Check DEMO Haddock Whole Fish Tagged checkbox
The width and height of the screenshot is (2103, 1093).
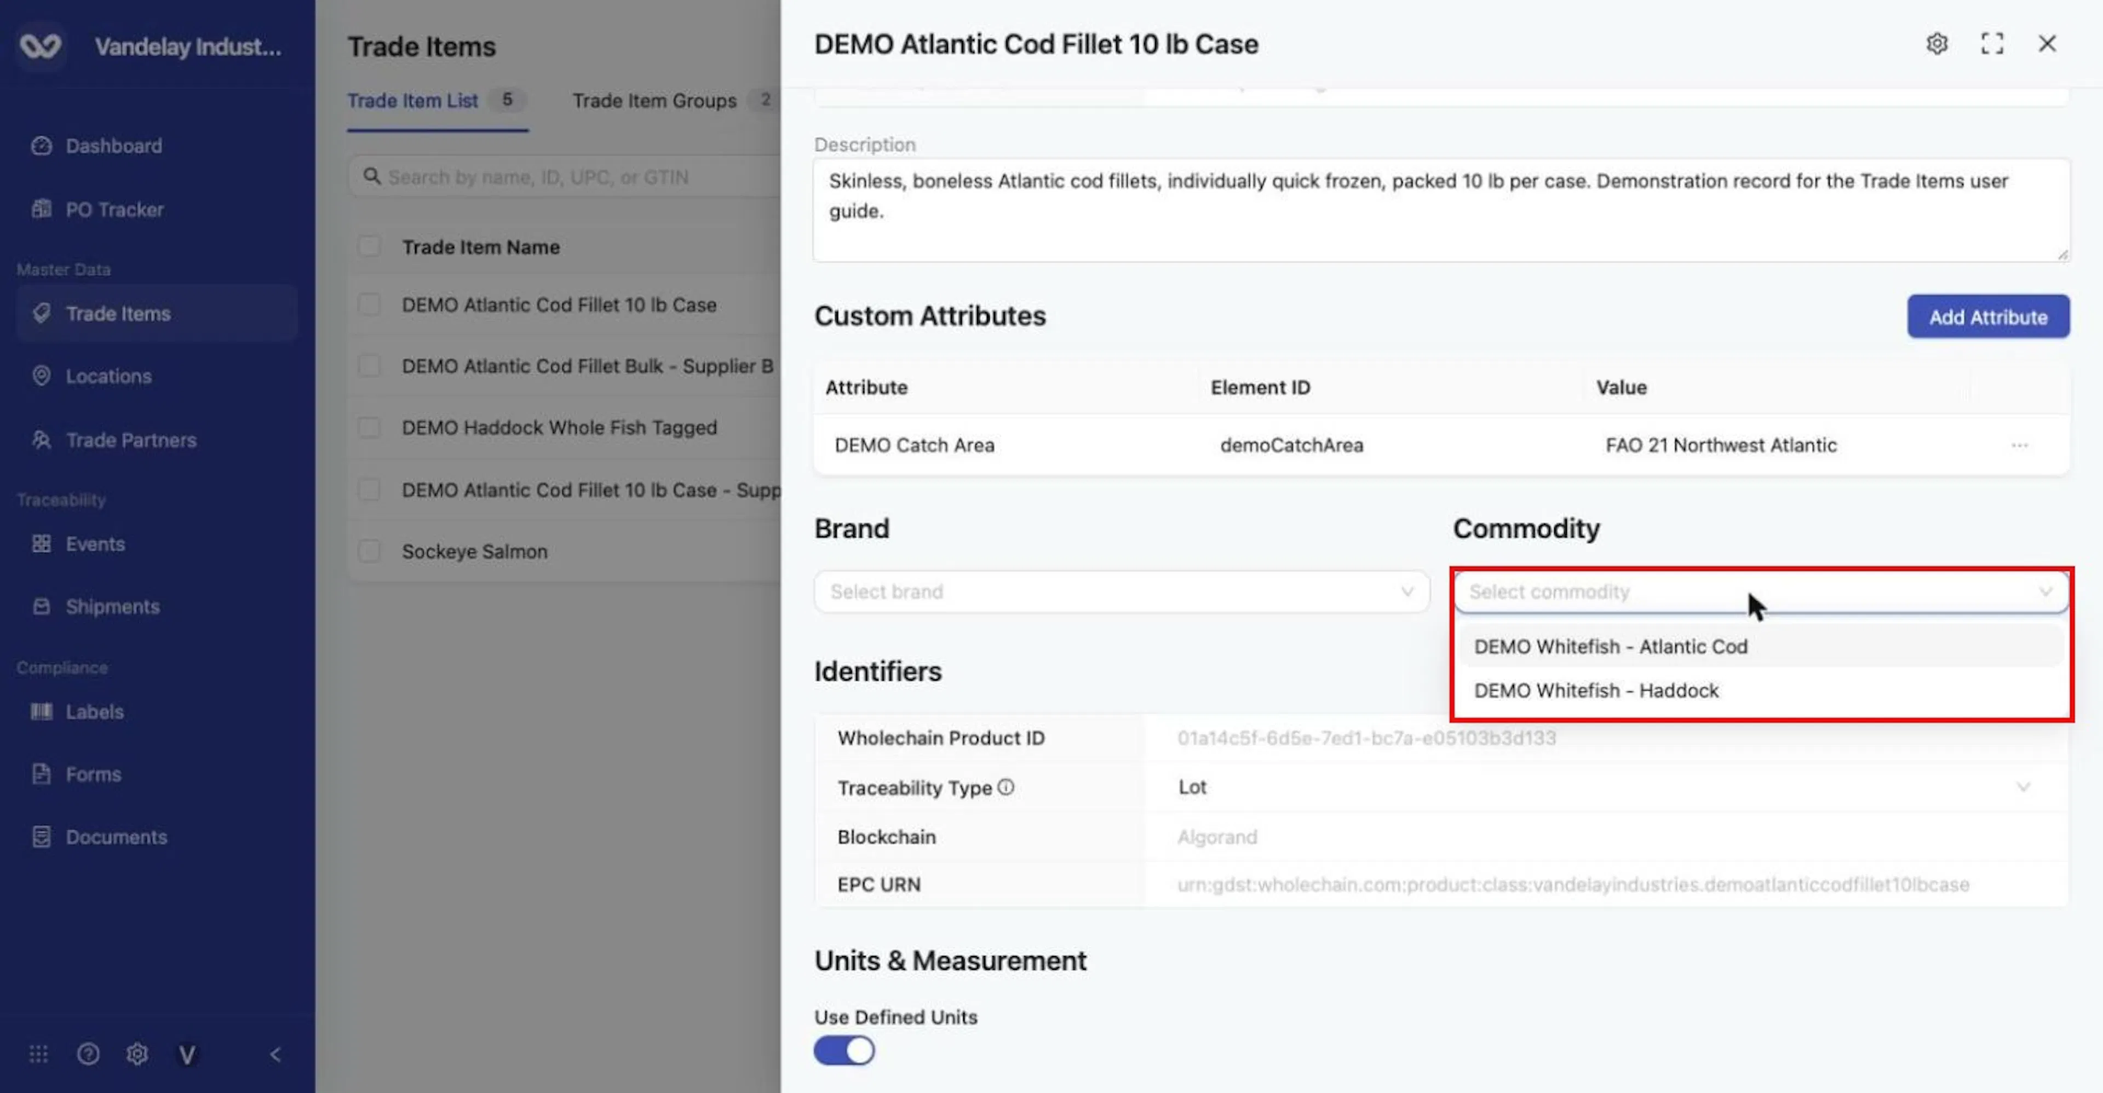(369, 428)
